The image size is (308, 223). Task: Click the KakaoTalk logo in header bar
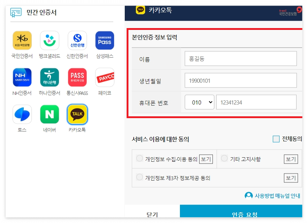(x=140, y=10)
